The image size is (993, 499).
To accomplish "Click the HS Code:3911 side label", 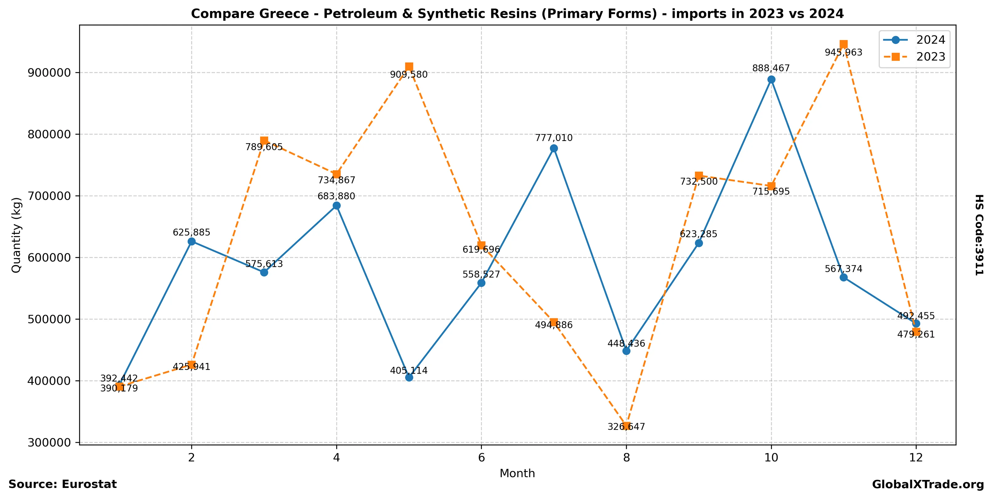I will pos(979,235).
